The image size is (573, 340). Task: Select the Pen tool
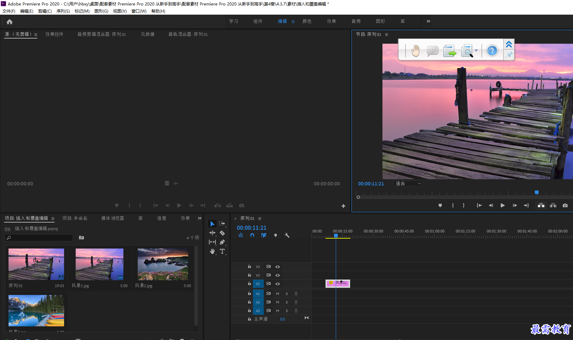[x=222, y=242]
